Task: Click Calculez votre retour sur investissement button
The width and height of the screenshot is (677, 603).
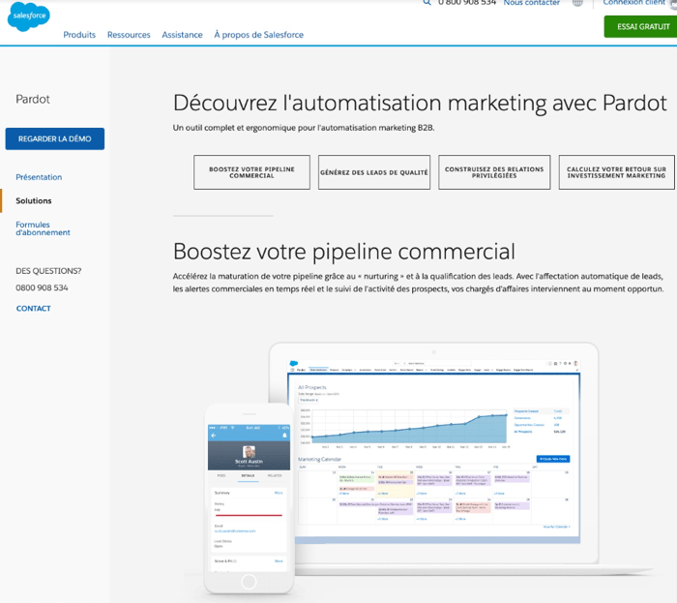Action: pos(617,172)
